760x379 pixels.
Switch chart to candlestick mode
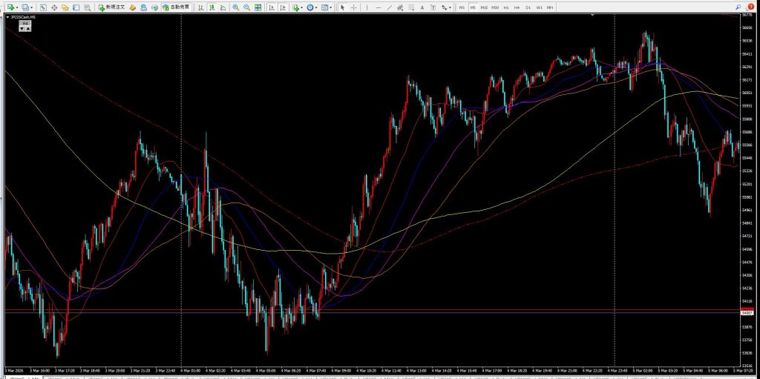[212, 7]
